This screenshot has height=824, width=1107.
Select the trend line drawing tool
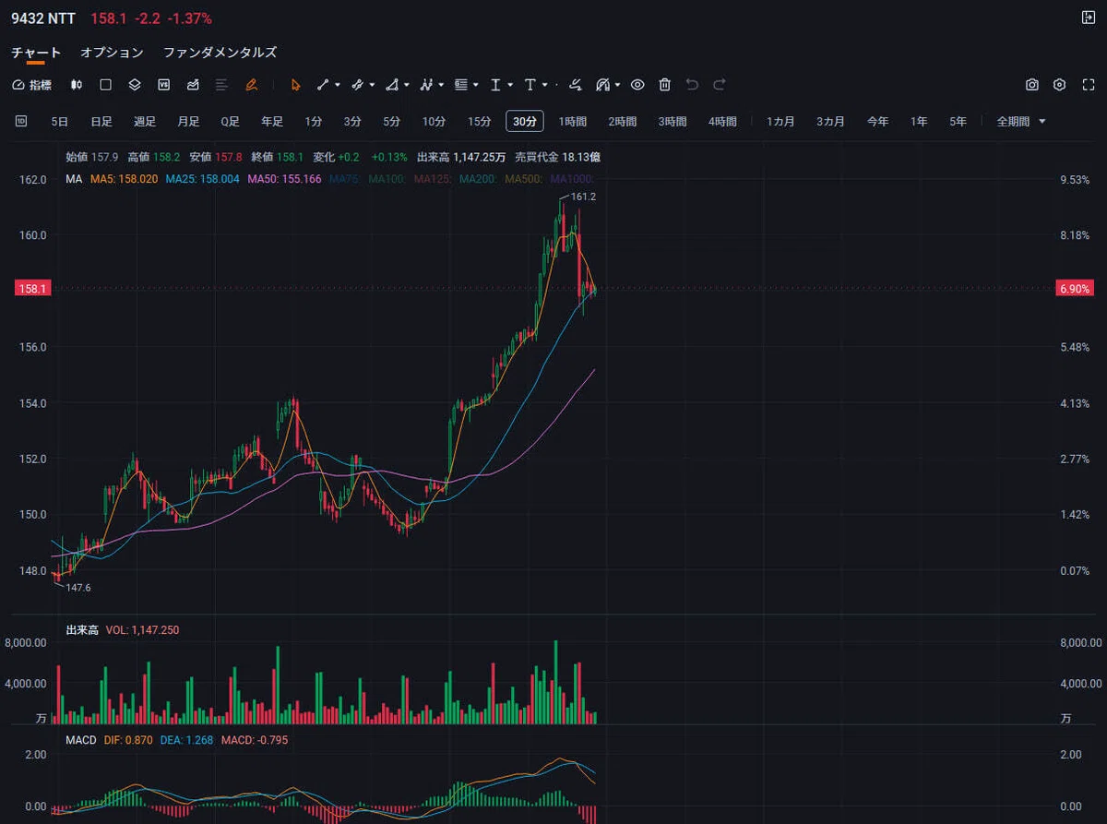[x=323, y=85]
